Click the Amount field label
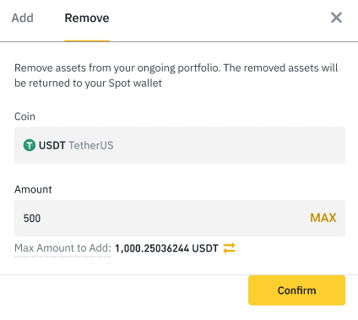Screen dimensions: 358x320 tap(33, 189)
